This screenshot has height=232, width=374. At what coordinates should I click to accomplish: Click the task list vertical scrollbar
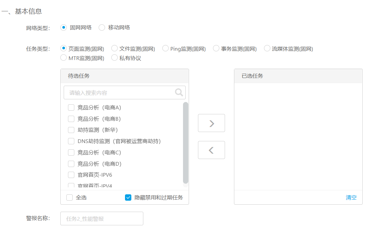pos(186,143)
